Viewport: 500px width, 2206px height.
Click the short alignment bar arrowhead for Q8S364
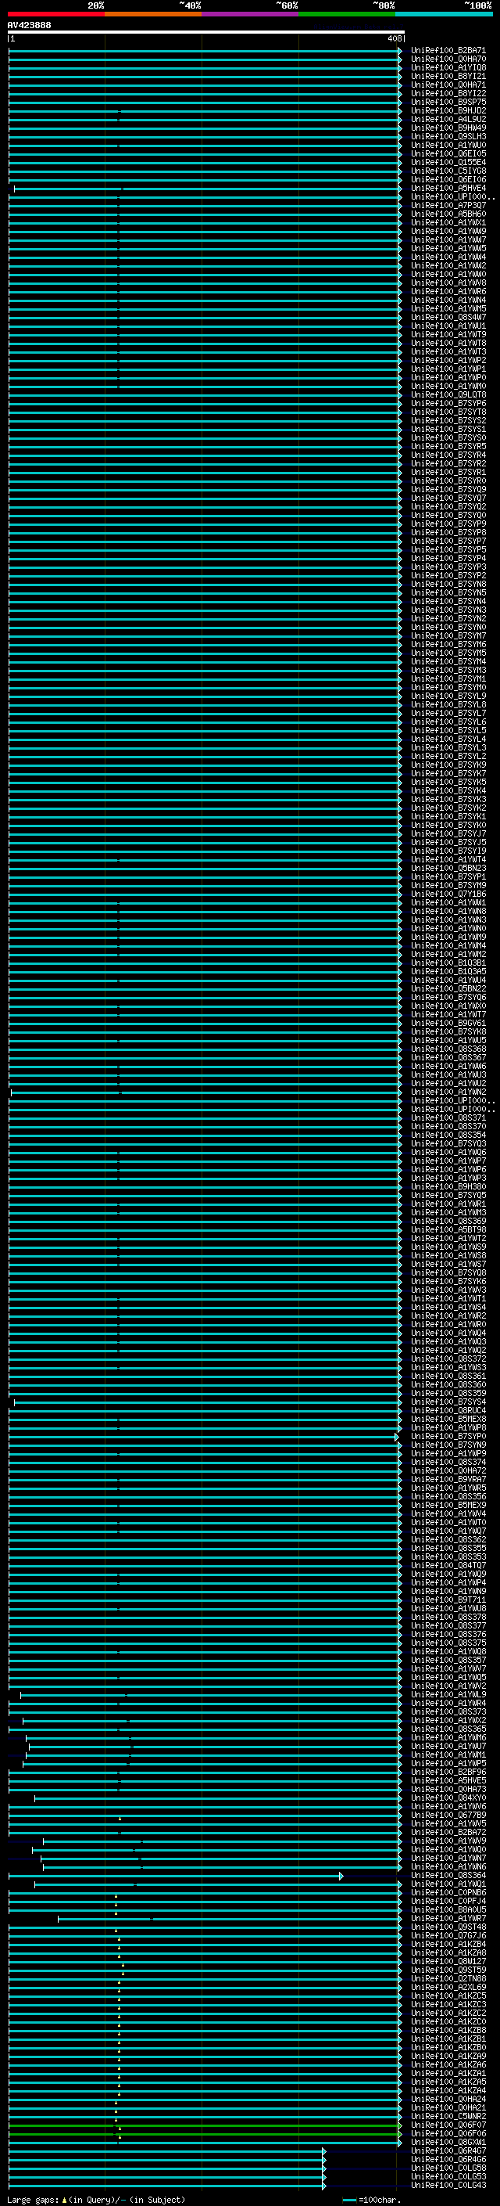click(x=341, y=1877)
